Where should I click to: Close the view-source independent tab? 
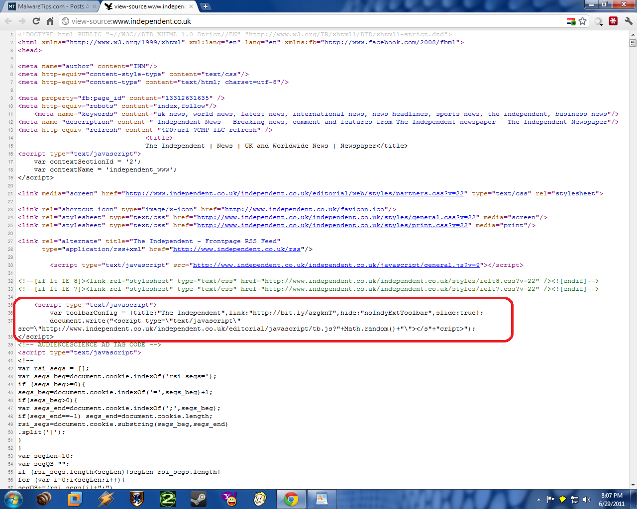pyautogui.click(x=192, y=6)
